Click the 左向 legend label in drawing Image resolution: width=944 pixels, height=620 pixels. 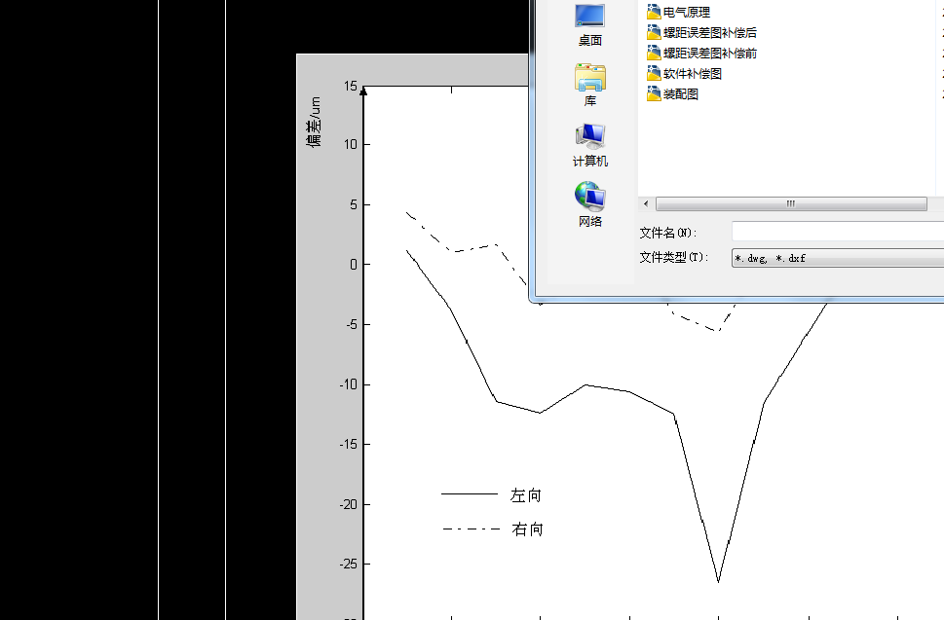[x=526, y=494]
